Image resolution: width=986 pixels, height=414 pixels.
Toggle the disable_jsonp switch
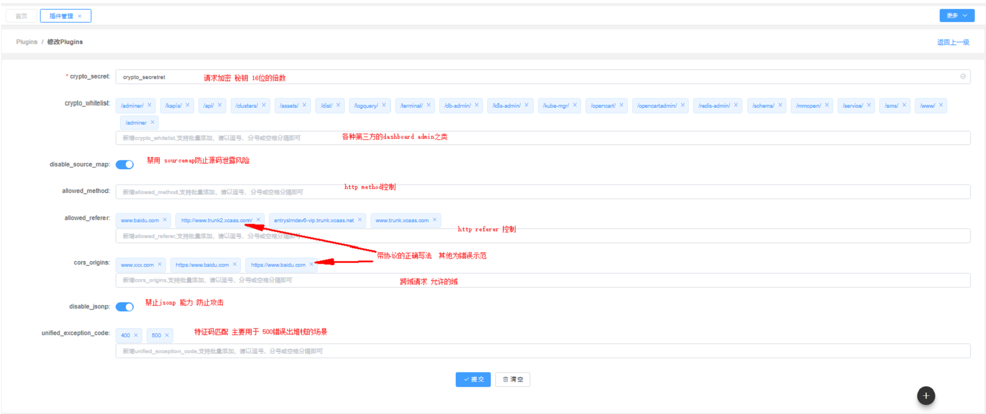click(125, 307)
